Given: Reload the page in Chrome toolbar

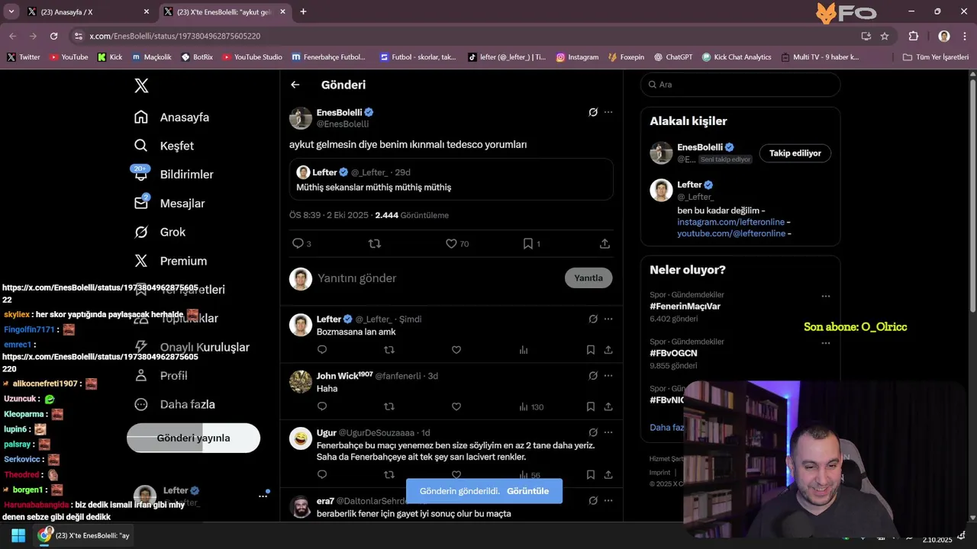Looking at the screenshot, I should click(53, 36).
